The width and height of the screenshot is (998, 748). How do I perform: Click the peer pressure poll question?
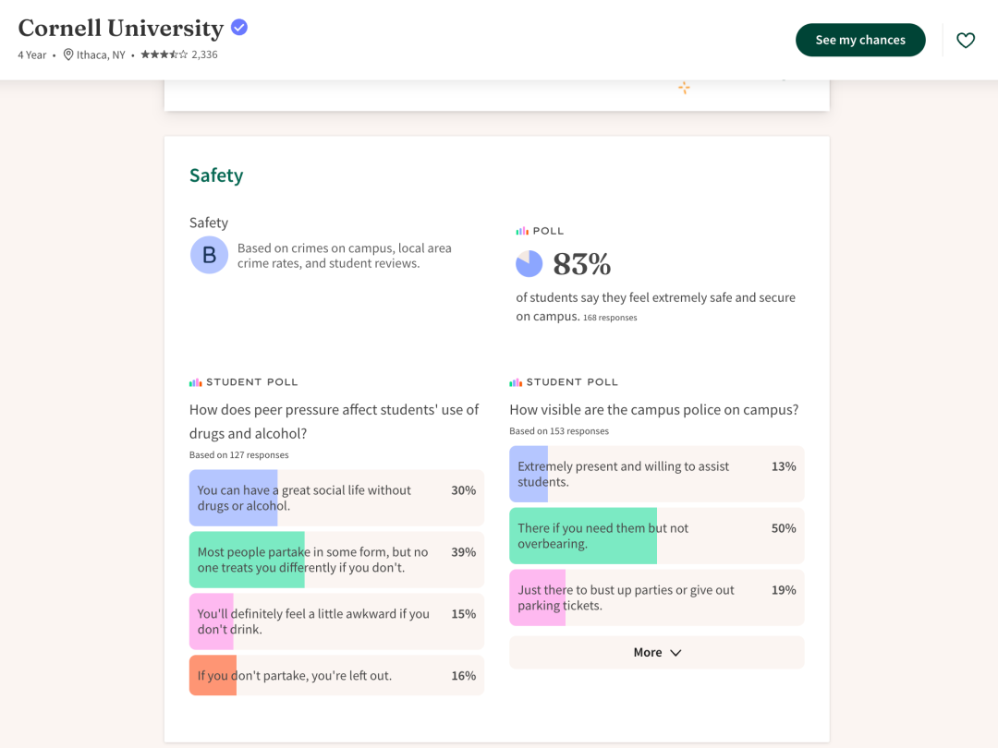[335, 422]
